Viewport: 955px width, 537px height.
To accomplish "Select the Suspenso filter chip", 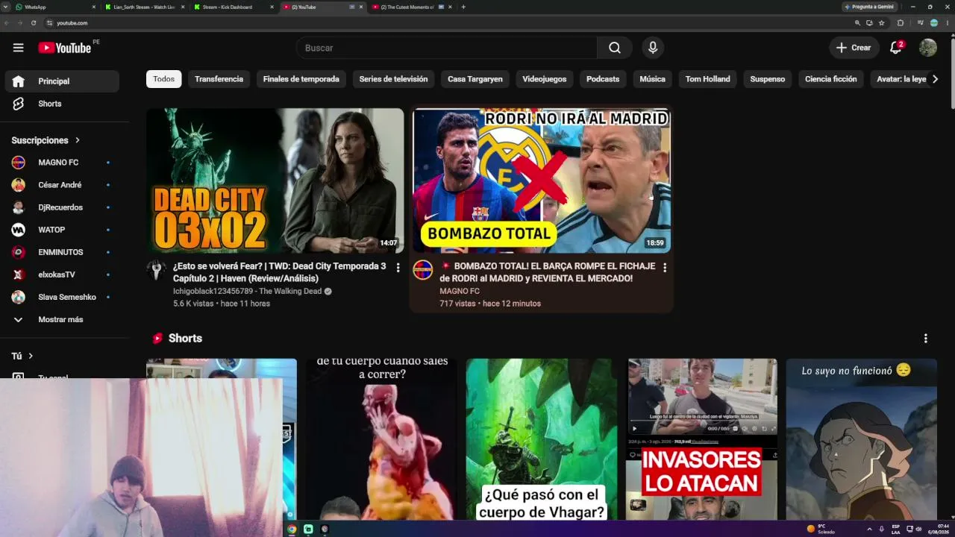I will click(x=768, y=79).
